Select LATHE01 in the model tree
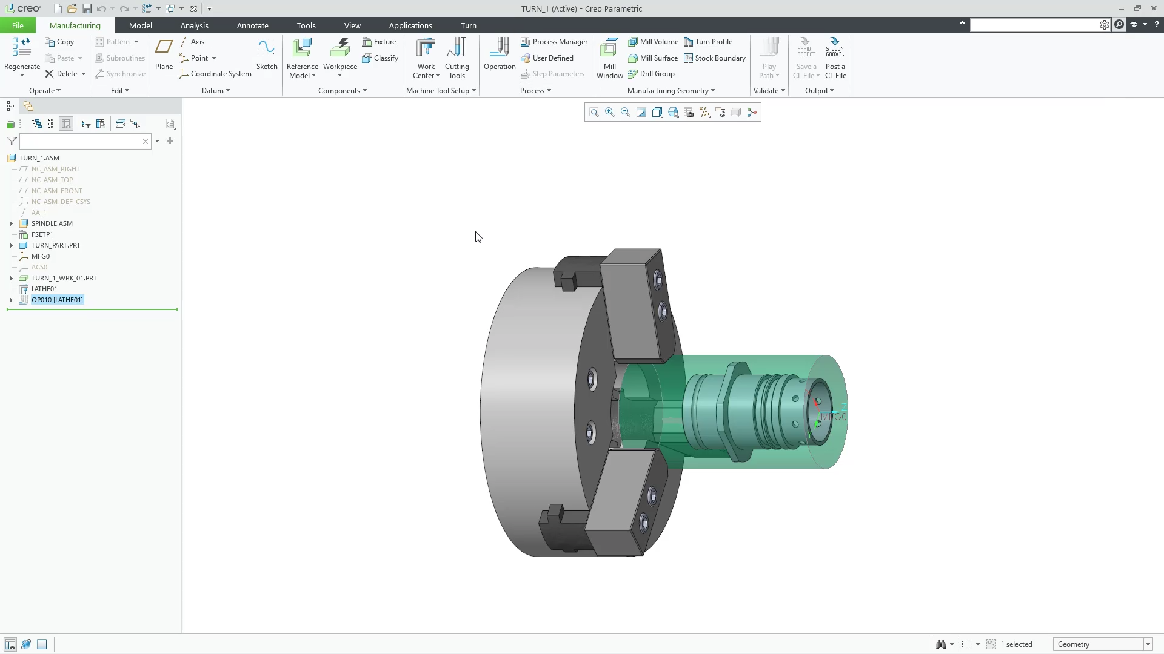 [x=44, y=289]
